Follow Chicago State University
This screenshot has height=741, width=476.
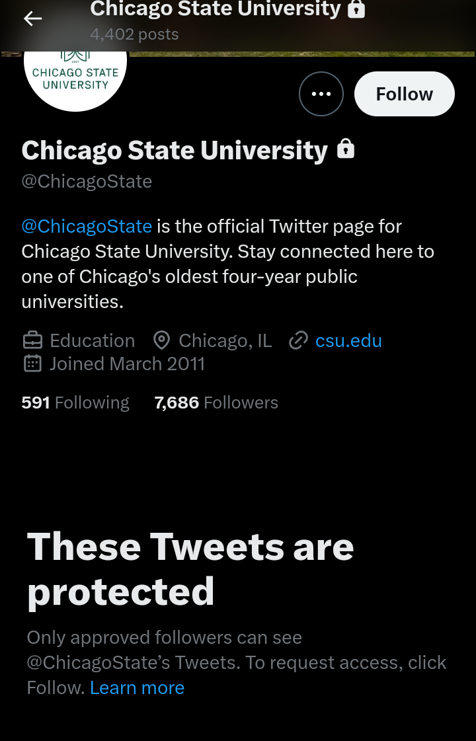click(x=404, y=94)
